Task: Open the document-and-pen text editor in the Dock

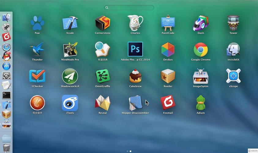Action: tap(6, 85)
